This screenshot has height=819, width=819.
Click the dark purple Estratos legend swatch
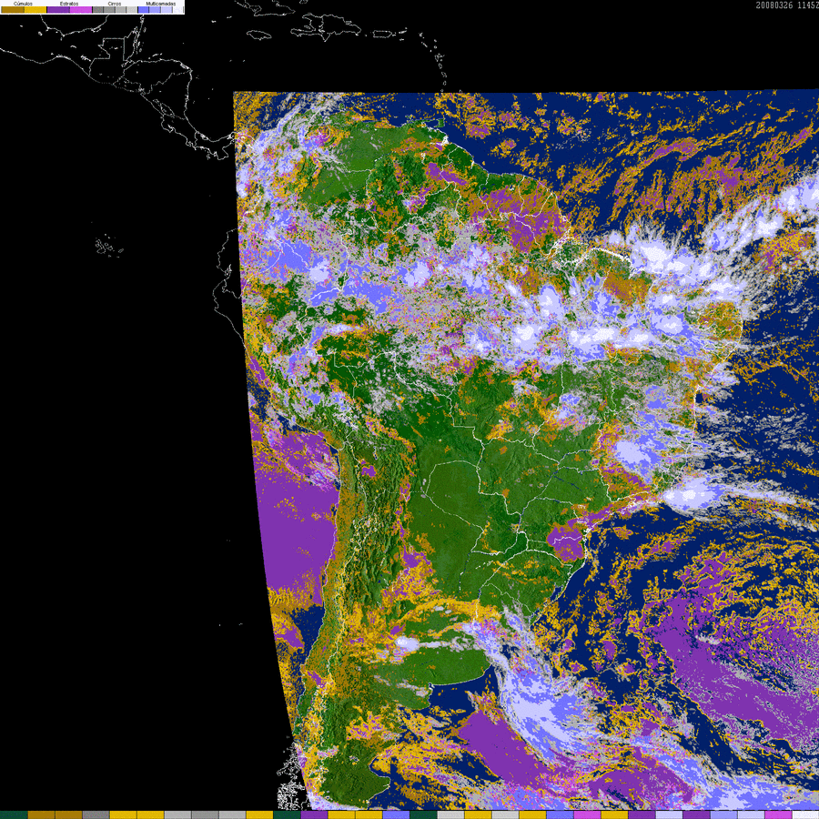pyautogui.click(x=58, y=9)
